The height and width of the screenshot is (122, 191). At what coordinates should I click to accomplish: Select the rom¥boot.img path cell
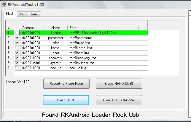point(103,53)
